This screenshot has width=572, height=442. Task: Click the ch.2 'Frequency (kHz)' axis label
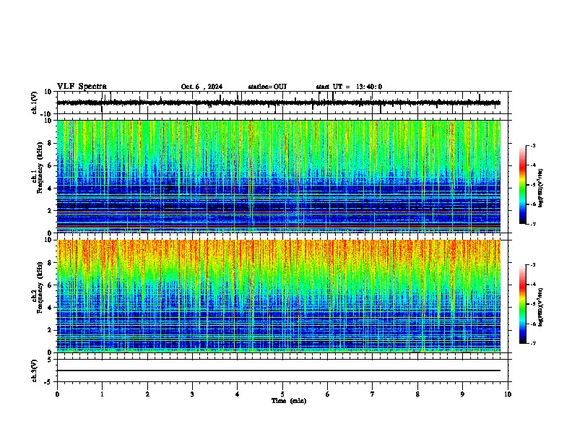coord(40,287)
